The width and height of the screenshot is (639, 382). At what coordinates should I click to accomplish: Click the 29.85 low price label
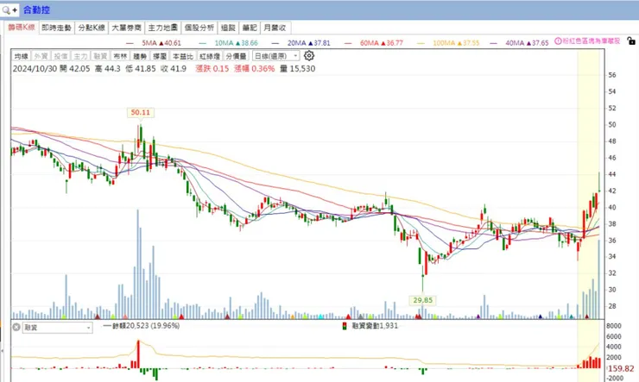422,300
